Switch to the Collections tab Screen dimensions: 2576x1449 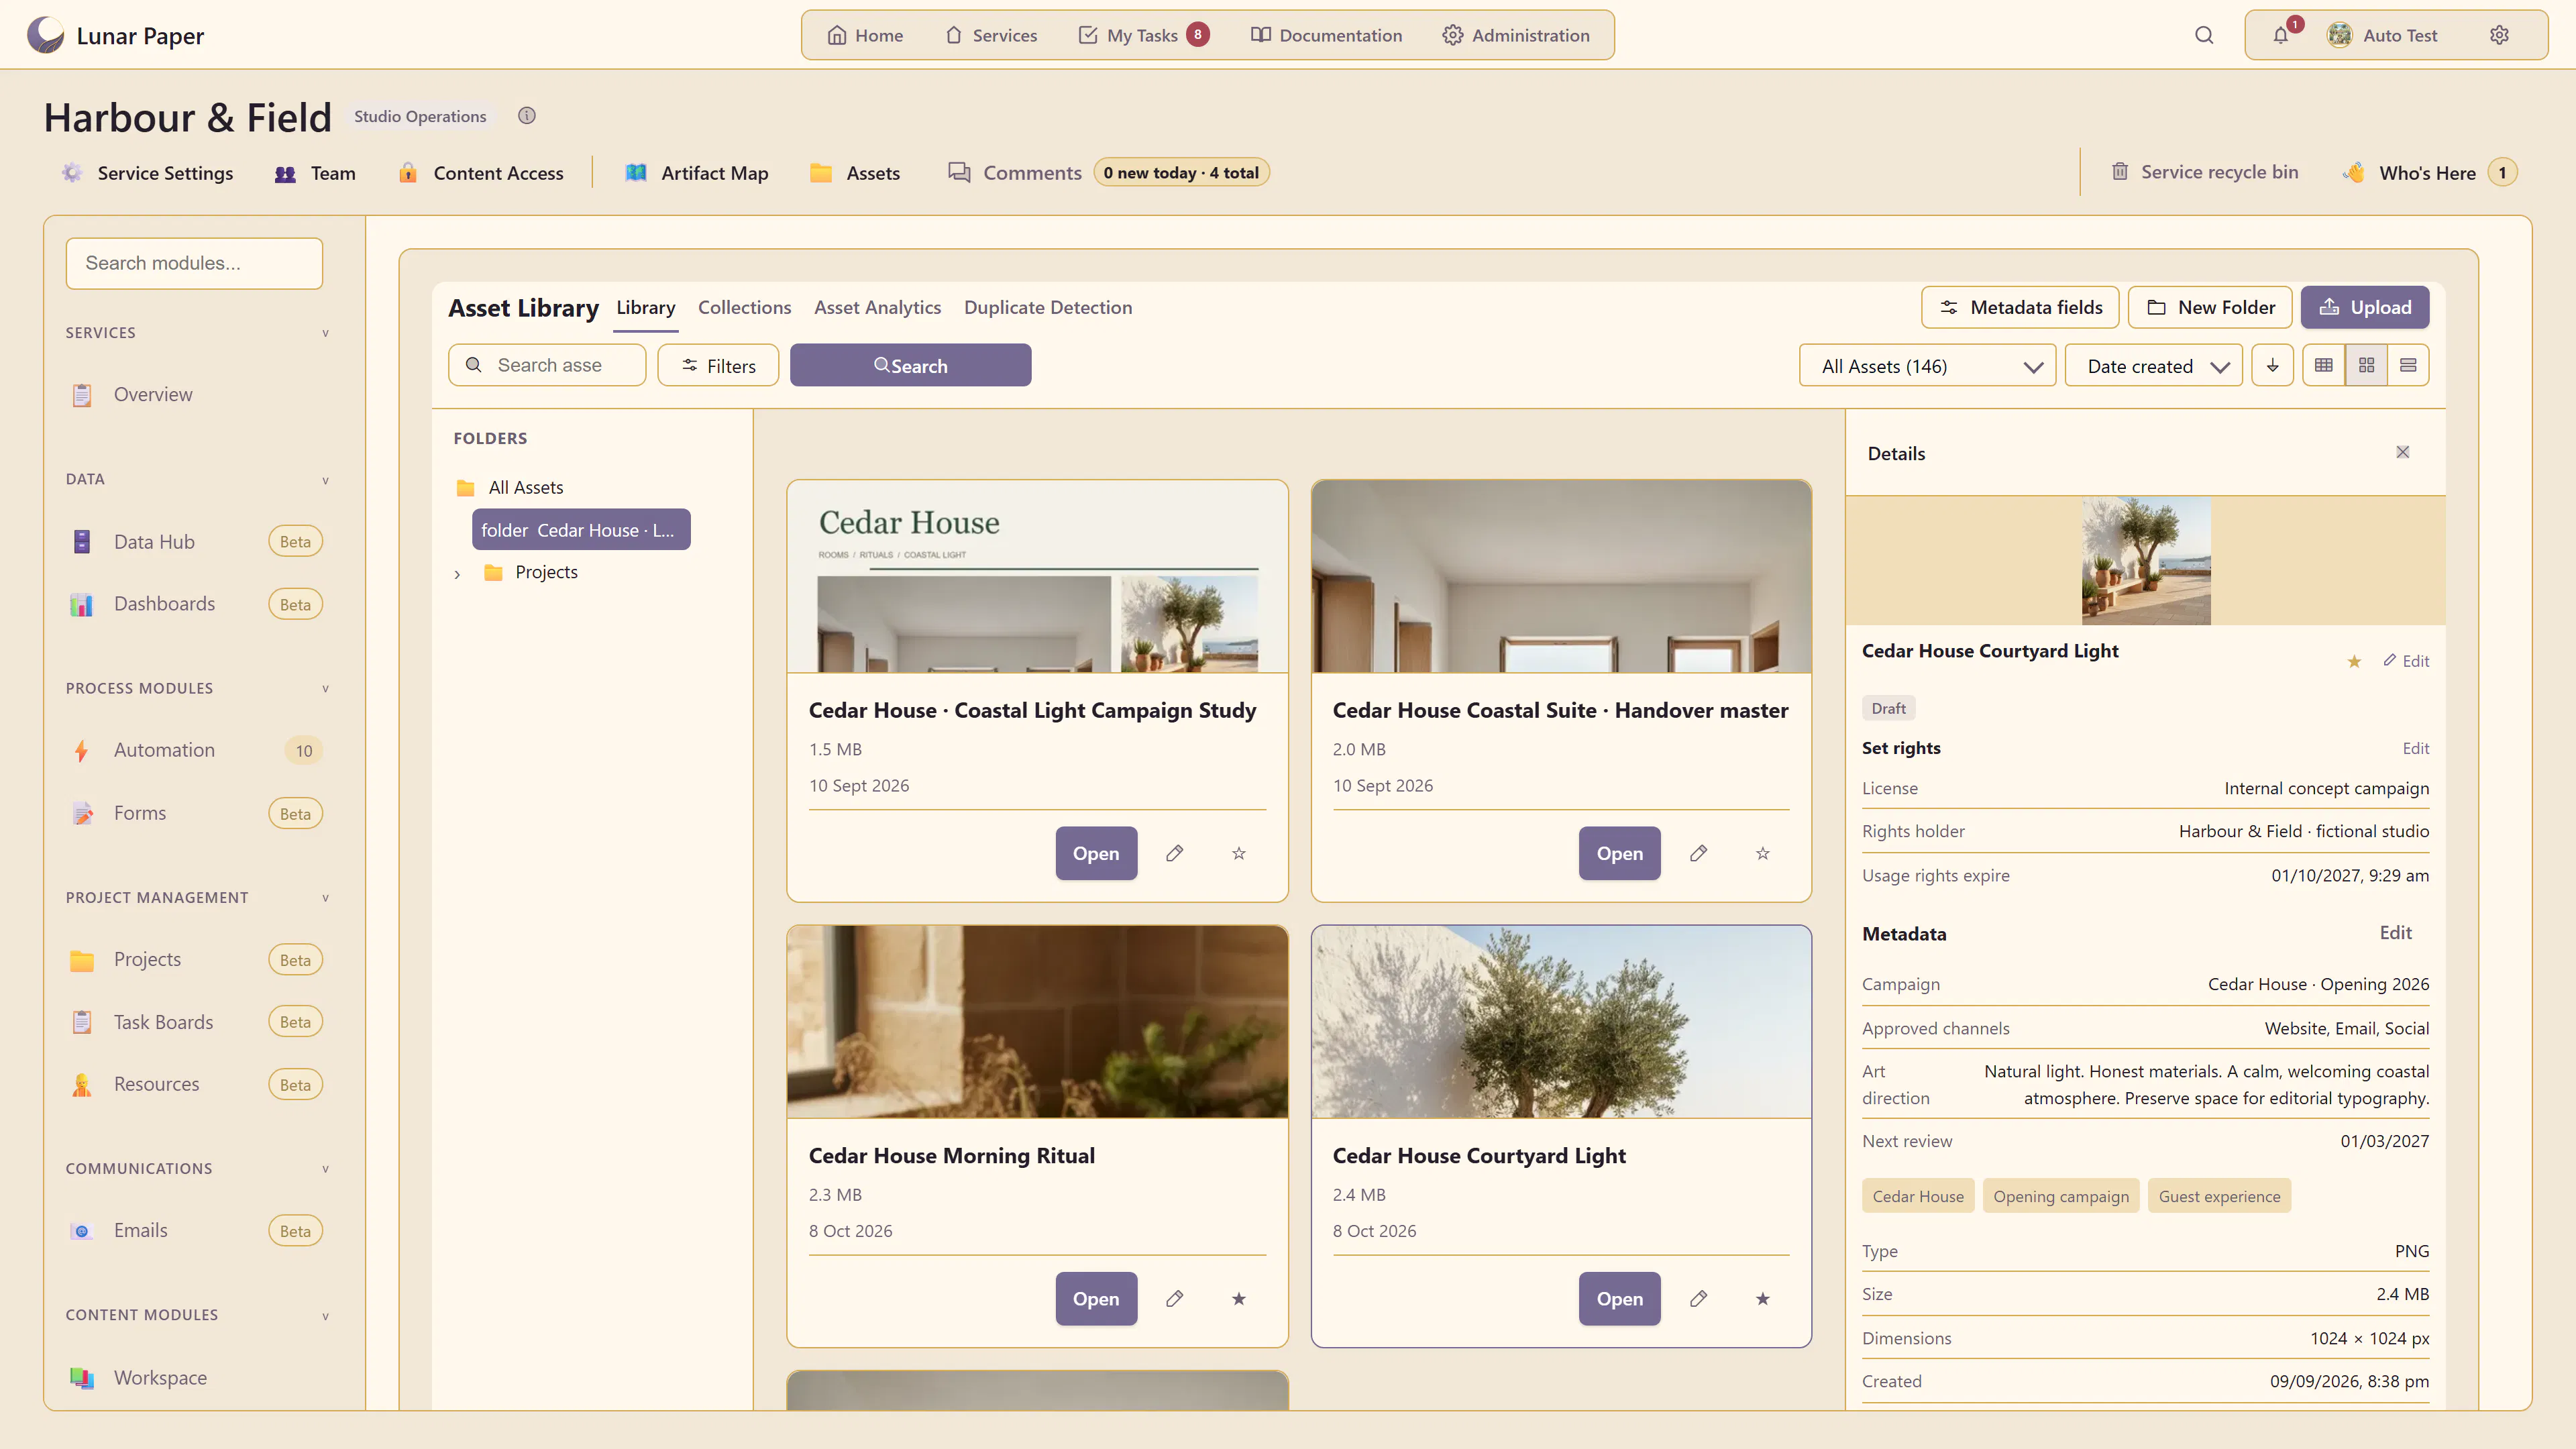(744, 308)
